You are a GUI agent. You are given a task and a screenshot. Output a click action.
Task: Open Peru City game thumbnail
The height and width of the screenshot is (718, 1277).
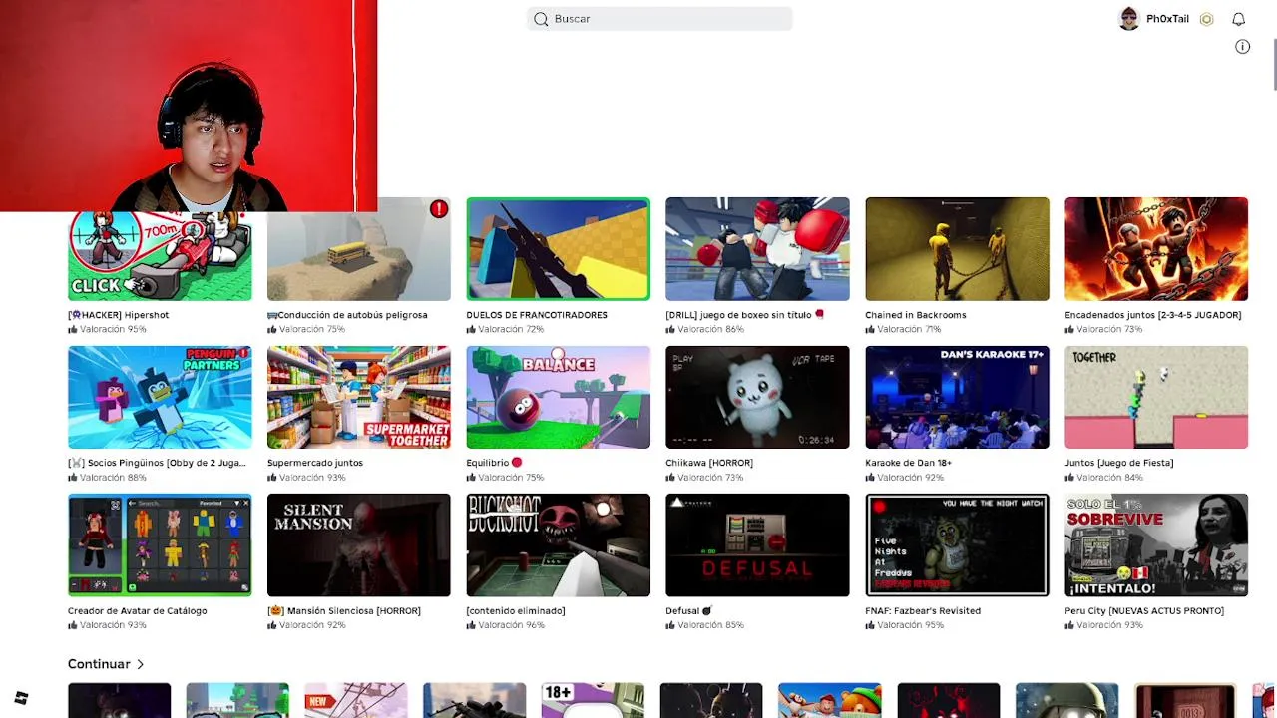1156,544
